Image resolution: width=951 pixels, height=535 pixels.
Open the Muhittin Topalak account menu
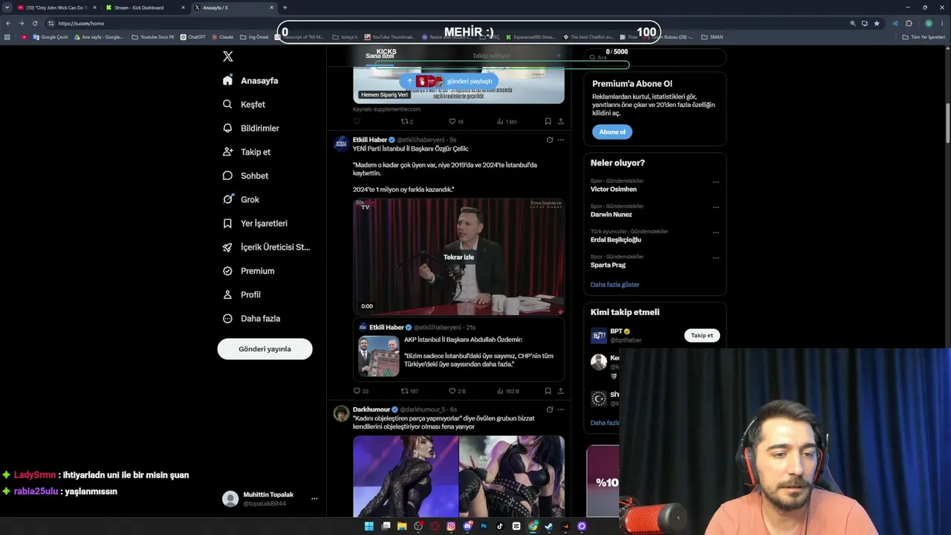[x=270, y=499]
